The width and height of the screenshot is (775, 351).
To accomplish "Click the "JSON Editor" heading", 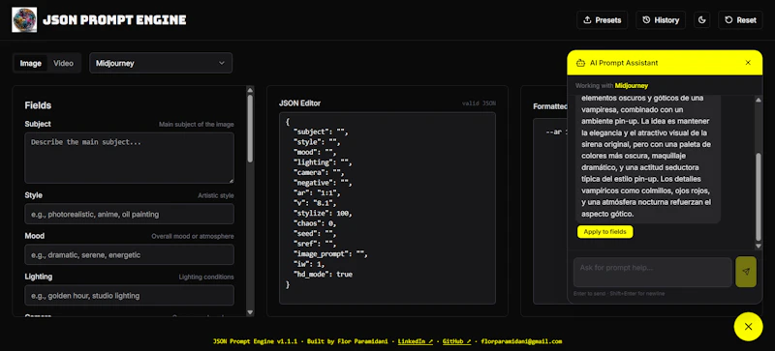I will 299,103.
